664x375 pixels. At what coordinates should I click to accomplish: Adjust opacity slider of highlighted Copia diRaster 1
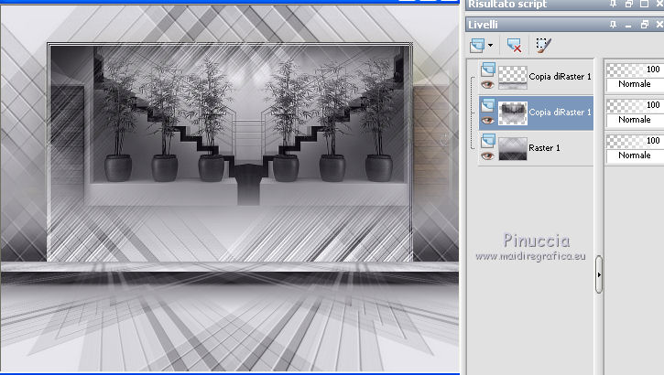point(635,105)
